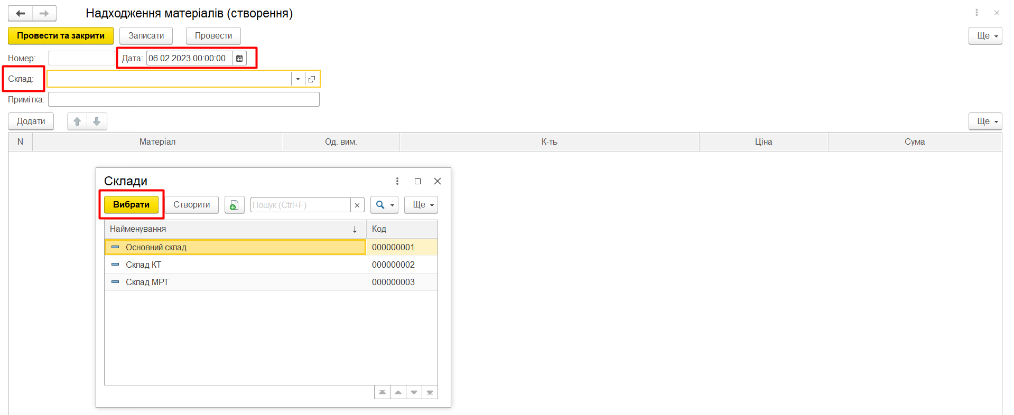Open the Склад field's open-form icon
The width and height of the screenshot is (1014, 415).
312,79
